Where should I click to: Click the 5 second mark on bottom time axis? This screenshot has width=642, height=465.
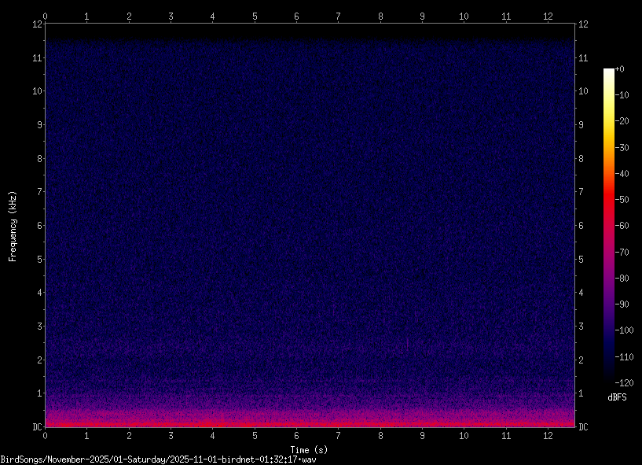pyautogui.click(x=255, y=435)
